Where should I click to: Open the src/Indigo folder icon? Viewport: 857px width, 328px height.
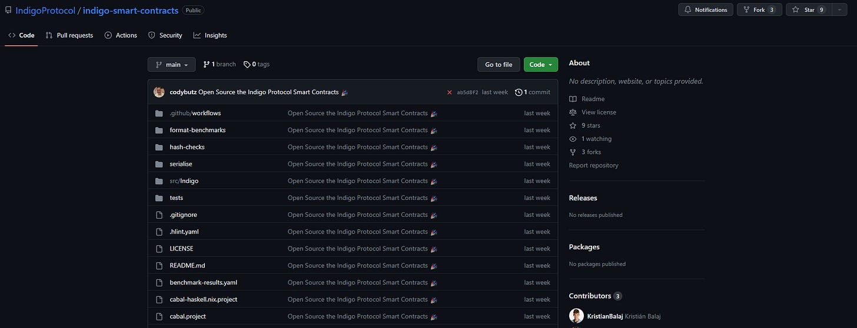coord(159,181)
